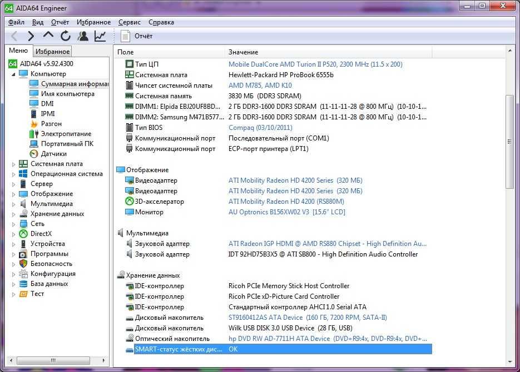Open the graph chart toolbar icon
520x372 pixels.
pos(100,36)
